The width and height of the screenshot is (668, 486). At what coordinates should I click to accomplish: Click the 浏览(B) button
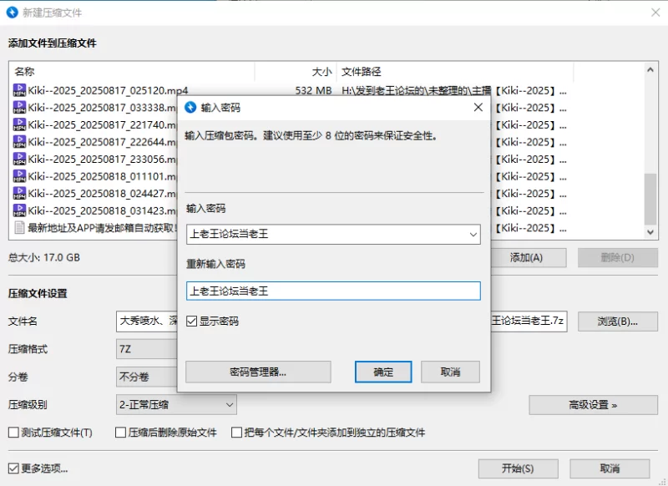(x=618, y=321)
